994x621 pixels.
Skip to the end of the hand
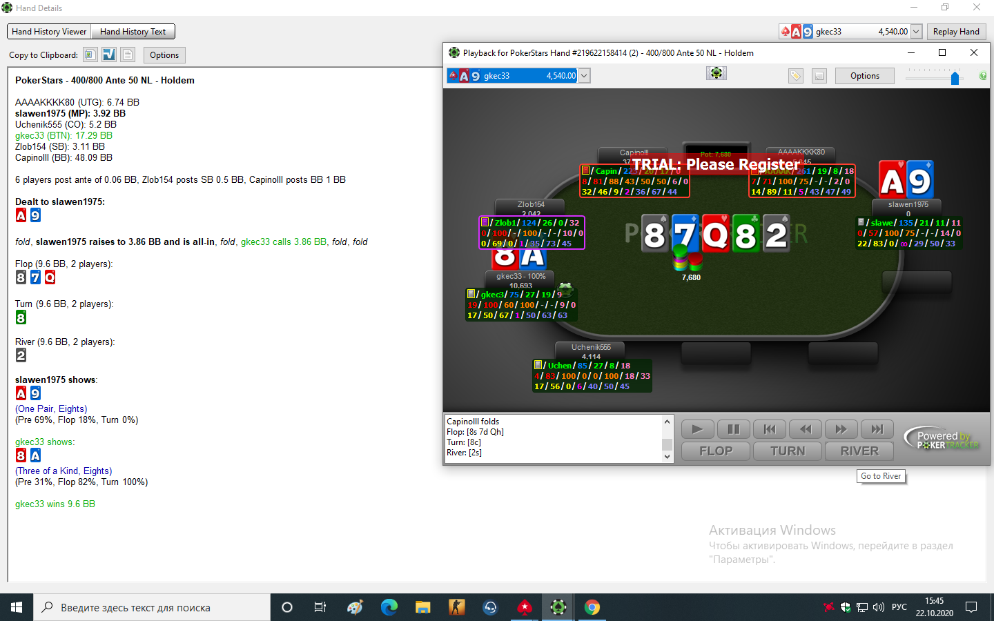point(877,429)
